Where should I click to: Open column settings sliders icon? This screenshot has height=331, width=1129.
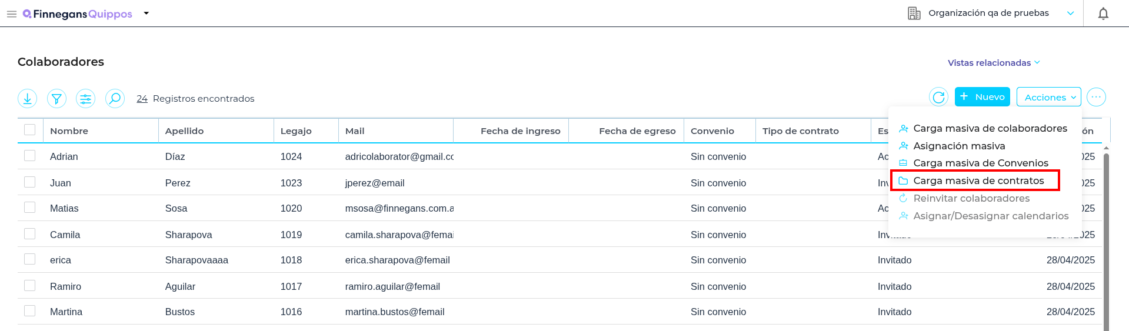pyautogui.click(x=86, y=98)
